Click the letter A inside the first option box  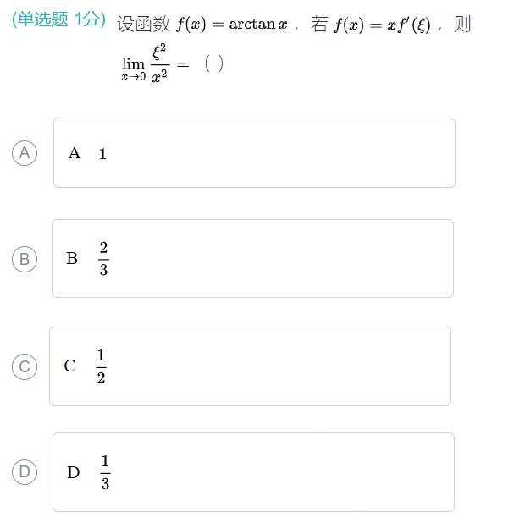click(x=75, y=153)
